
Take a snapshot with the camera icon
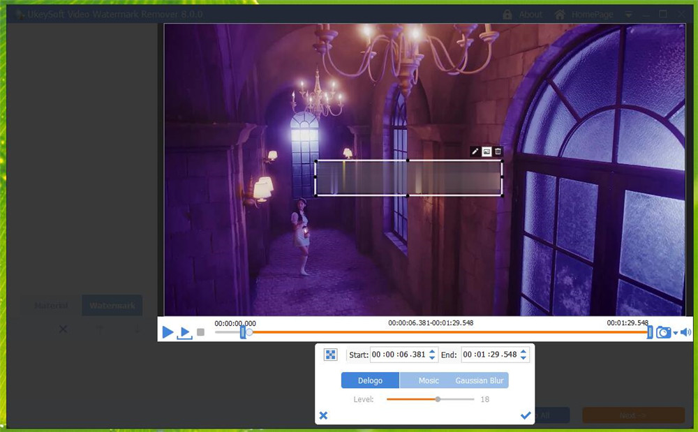(664, 332)
